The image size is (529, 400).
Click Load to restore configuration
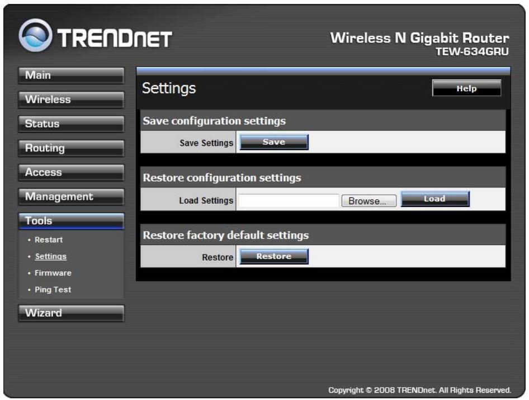[x=435, y=199]
